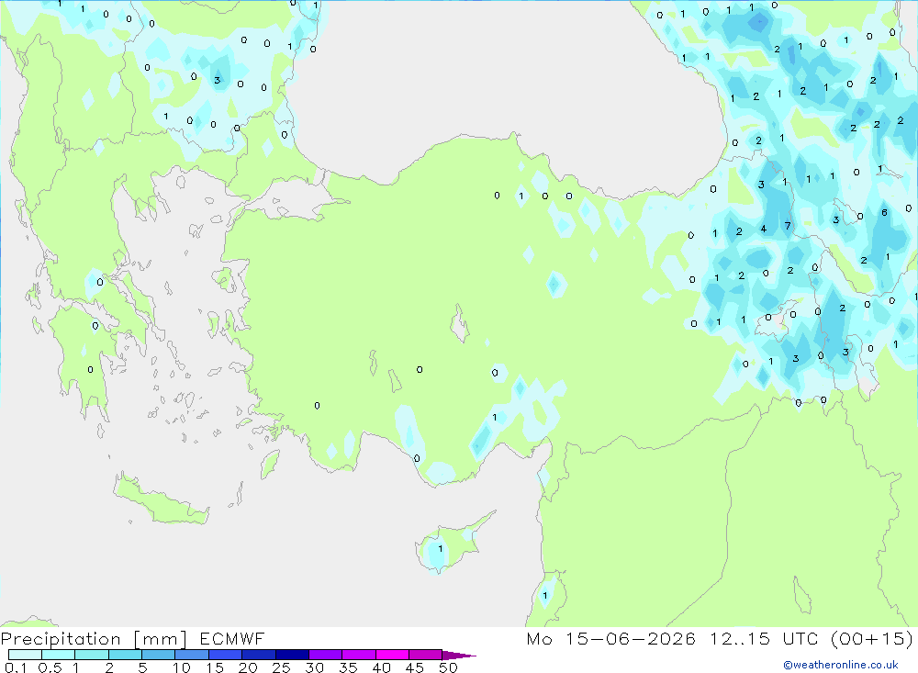Click the "0.5" legend scale label
This screenshot has height=673, width=918.
50,667
